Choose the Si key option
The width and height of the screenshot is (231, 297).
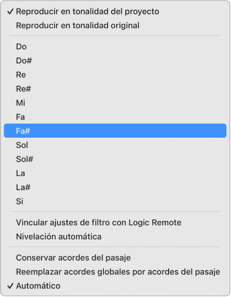[x=20, y=202]
